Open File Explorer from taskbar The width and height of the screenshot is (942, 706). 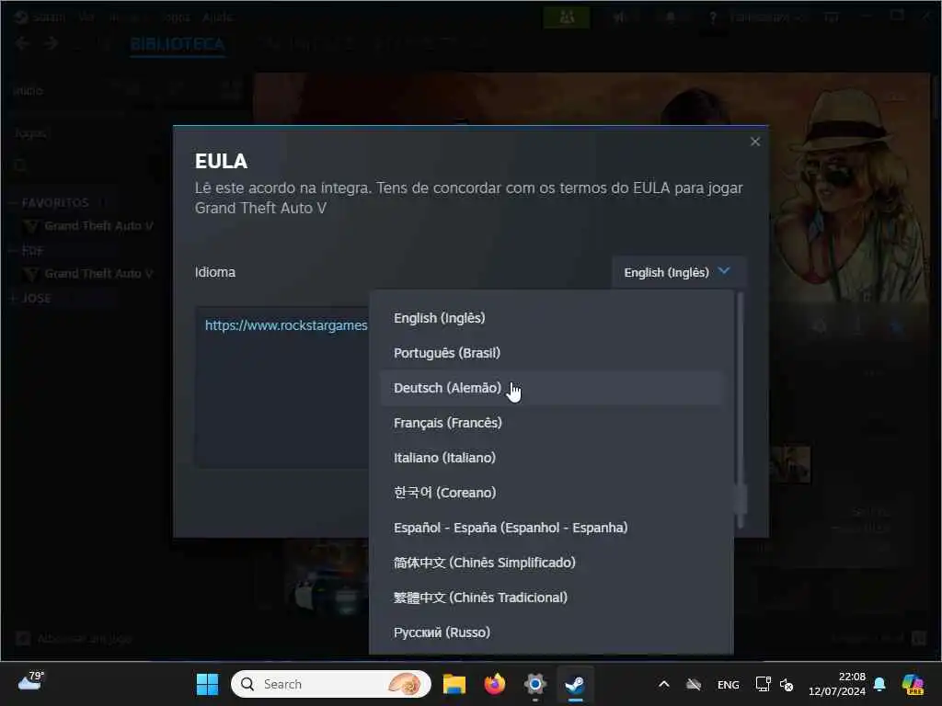(x=454, y=684)
